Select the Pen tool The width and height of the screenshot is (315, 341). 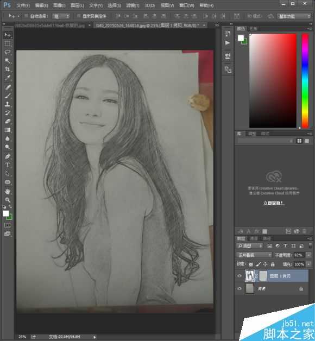8,156
